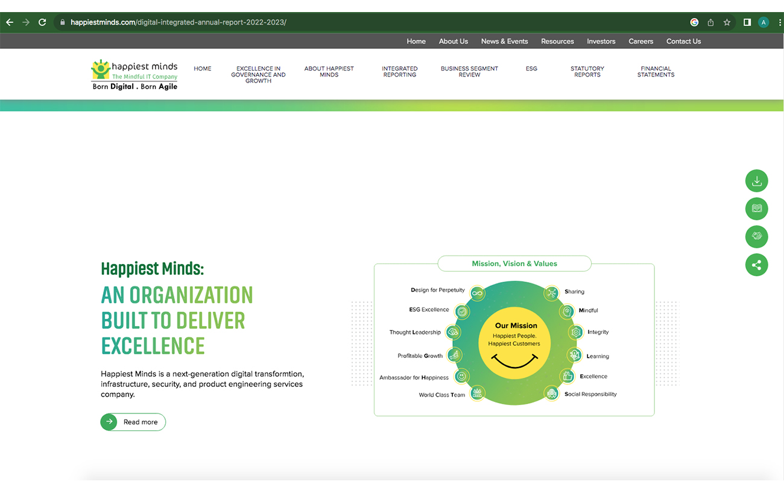The height and width of the screenshot is (493, 784).
Task: Select Integrated Reporting menu item
Action: pyautogui.click(x=400, y=72)
